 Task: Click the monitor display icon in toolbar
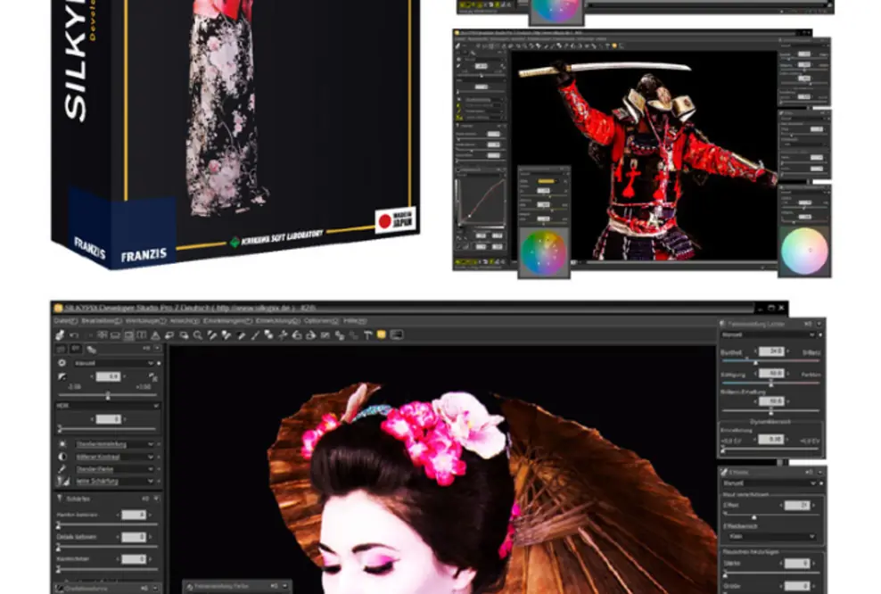coord(396,335)
